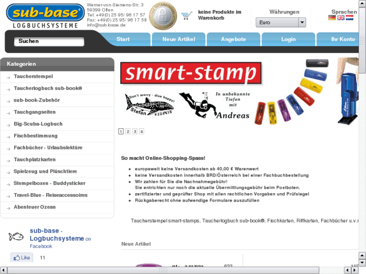This screenshot has width=366, height=274.
Task: Open the shopping cart icon
Action: pyautogui.click(x=187, y=16)
